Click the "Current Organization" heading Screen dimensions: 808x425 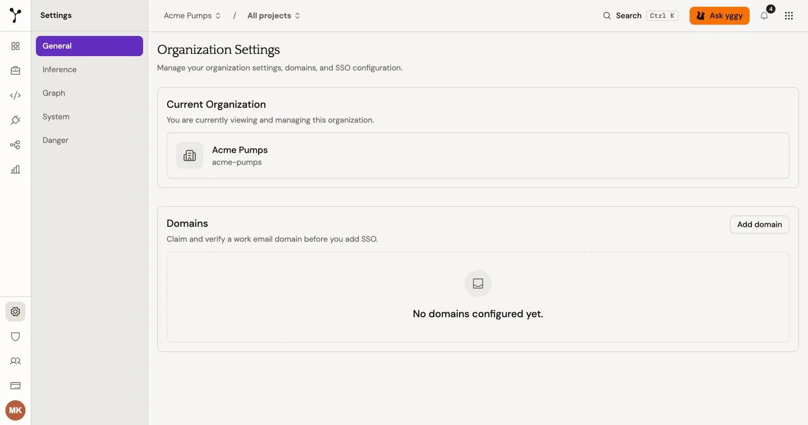(216, 104)
